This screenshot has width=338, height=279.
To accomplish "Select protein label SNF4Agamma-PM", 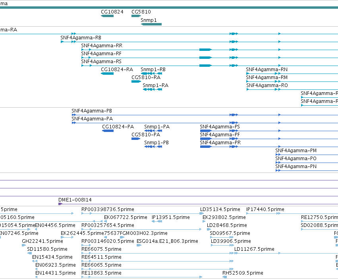I will click(296, 151).
